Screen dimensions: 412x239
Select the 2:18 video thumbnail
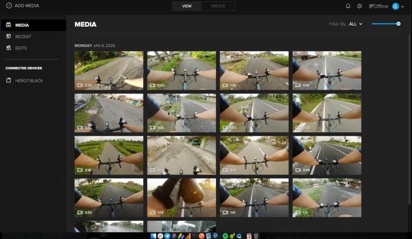[109, 155]
